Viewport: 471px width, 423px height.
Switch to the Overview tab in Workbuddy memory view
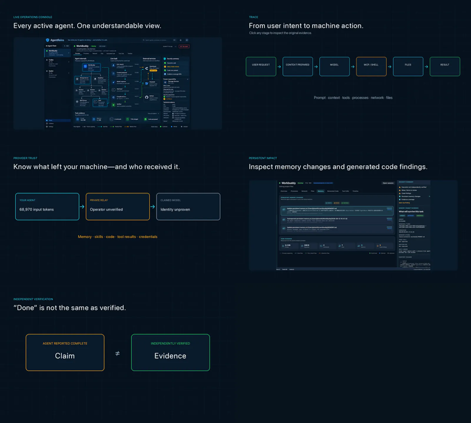(x=284, y=191)
